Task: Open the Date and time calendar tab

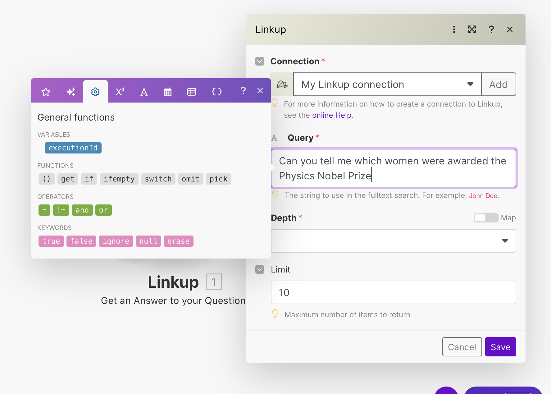Action: pyautogui.click(x=168, y=92)
